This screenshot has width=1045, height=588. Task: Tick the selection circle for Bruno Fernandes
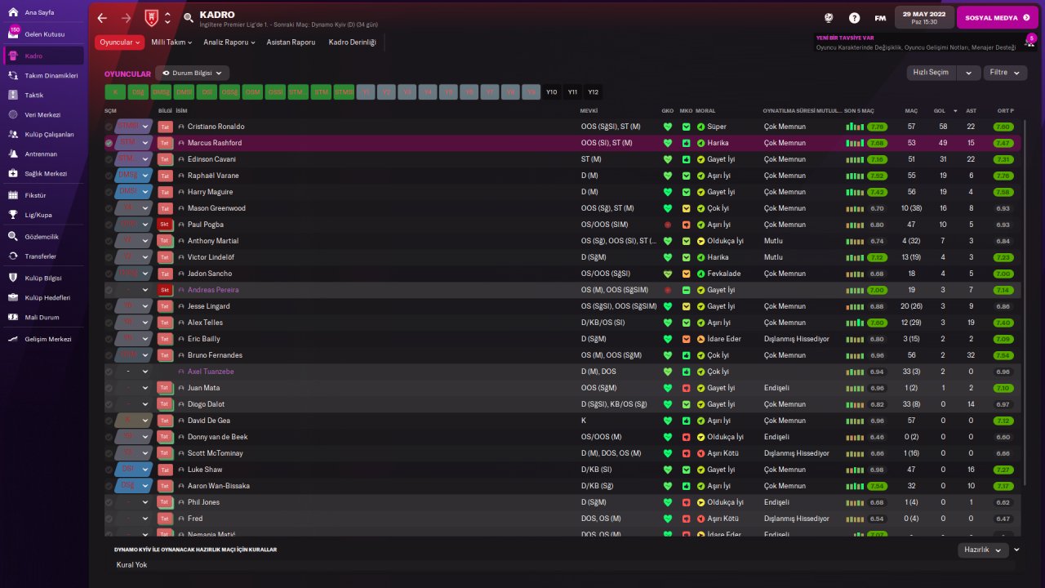pos(109,355)
